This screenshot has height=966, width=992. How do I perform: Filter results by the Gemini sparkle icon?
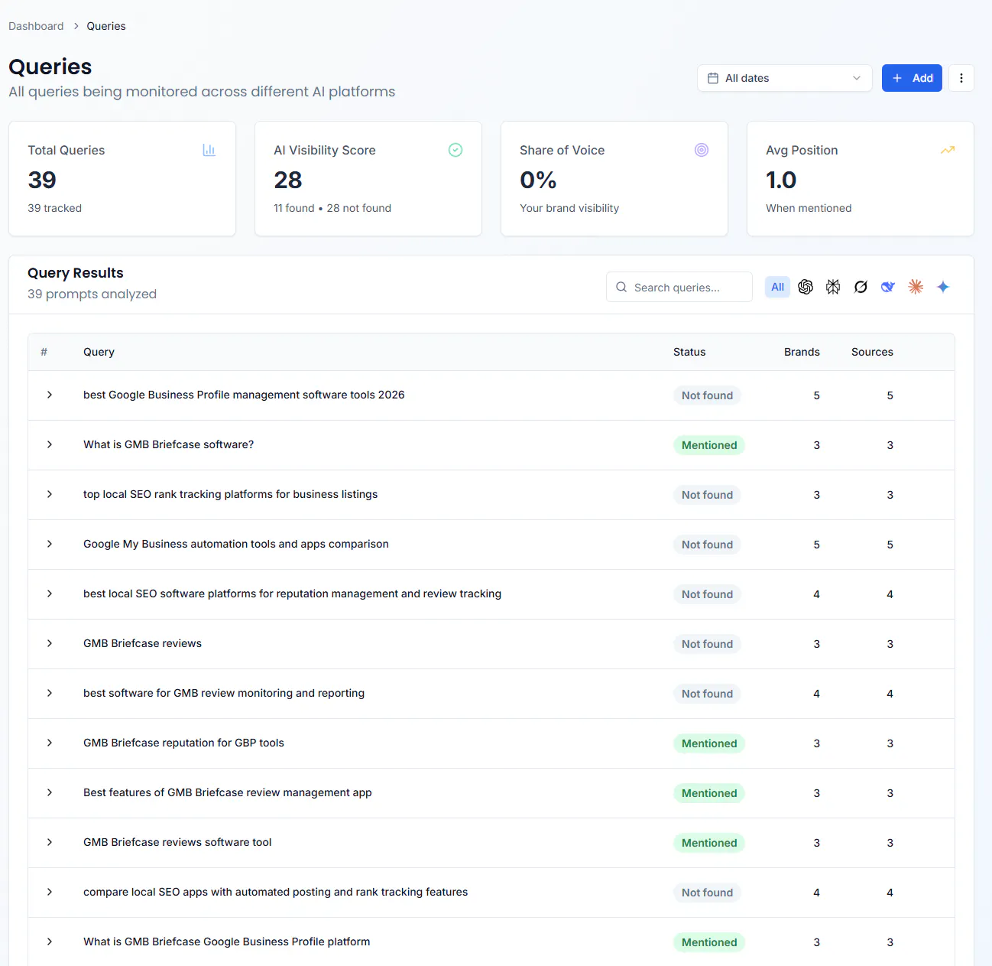[x=943, y=287]
